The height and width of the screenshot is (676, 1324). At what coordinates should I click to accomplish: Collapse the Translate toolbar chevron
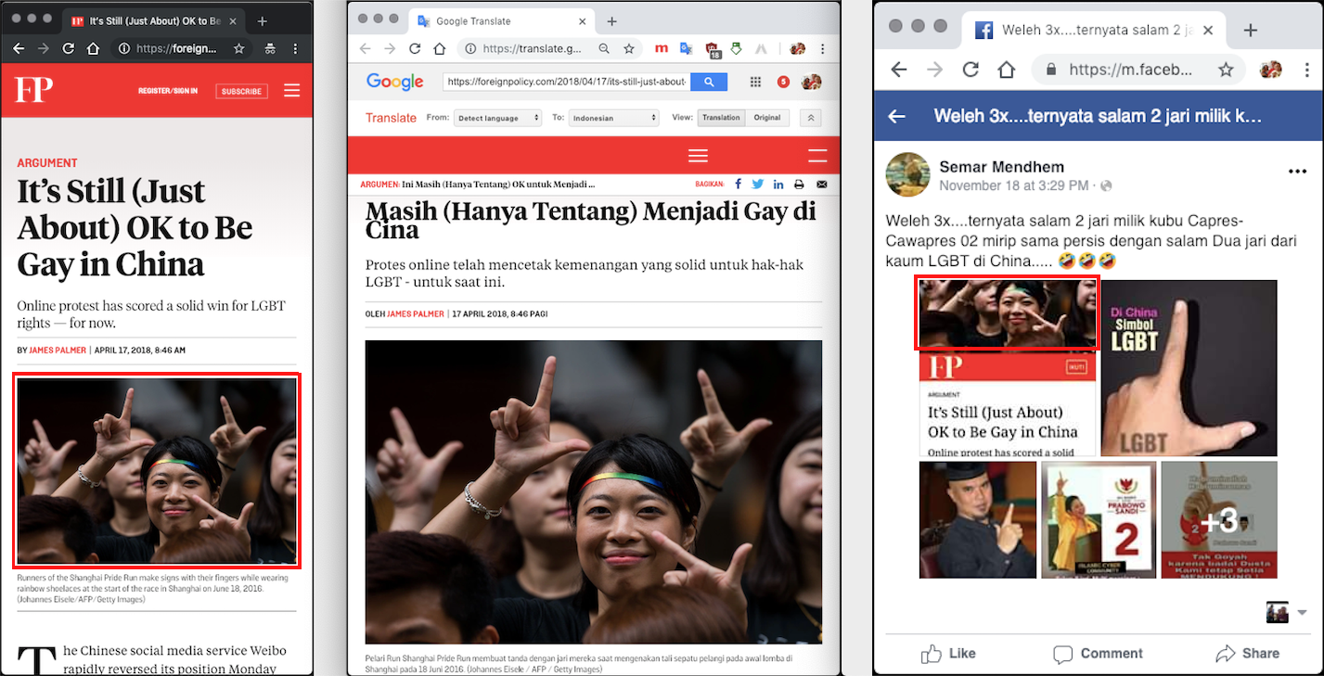(812, 118)
